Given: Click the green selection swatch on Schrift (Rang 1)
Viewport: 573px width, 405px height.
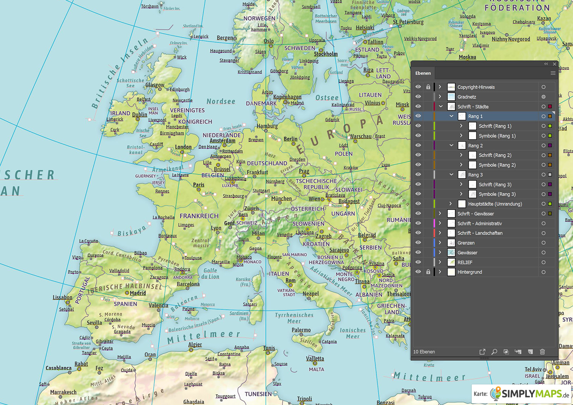Looking at the screenshot, I should tap(550, 126).
